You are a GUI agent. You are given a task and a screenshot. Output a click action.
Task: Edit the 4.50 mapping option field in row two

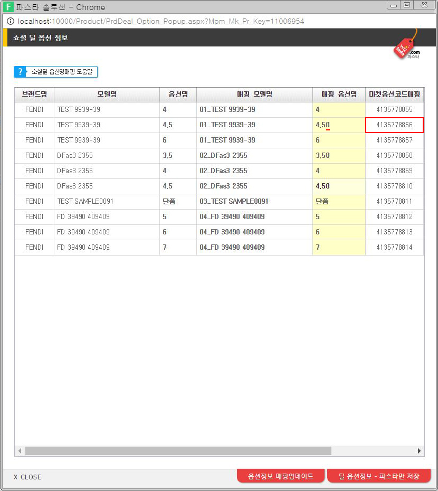pos(338,125)
